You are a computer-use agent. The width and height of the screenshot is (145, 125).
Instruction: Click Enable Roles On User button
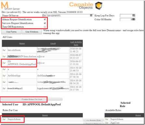[x=32, y=99]
